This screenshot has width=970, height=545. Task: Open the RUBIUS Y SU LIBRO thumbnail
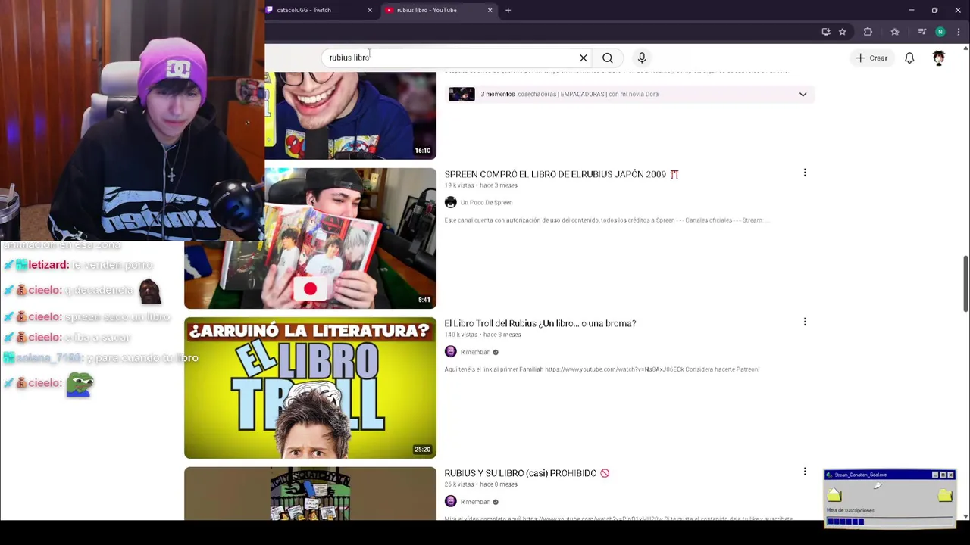coord(310,494)
